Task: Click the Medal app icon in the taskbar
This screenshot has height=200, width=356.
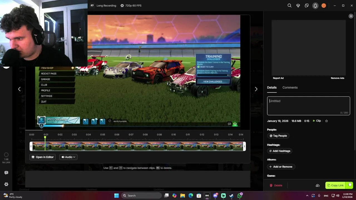Action: coord(207,196)
